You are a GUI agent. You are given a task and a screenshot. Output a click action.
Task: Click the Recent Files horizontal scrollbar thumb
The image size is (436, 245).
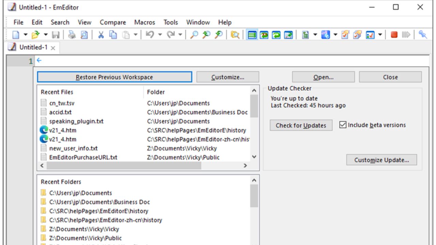[124, 166]
